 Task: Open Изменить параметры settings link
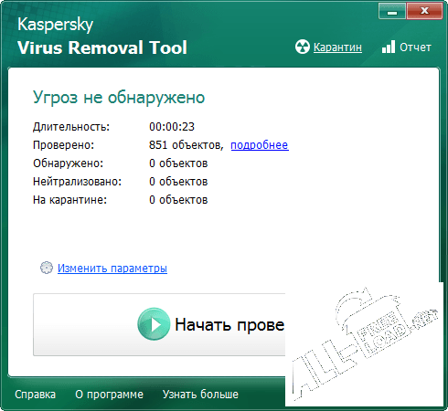tap(112, 269)
